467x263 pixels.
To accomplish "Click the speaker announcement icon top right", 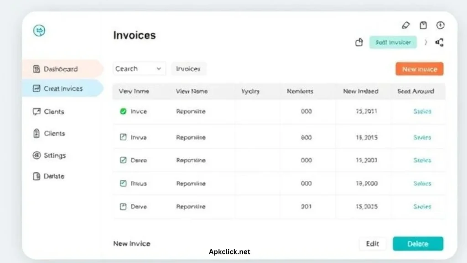I will coord(439,42).
